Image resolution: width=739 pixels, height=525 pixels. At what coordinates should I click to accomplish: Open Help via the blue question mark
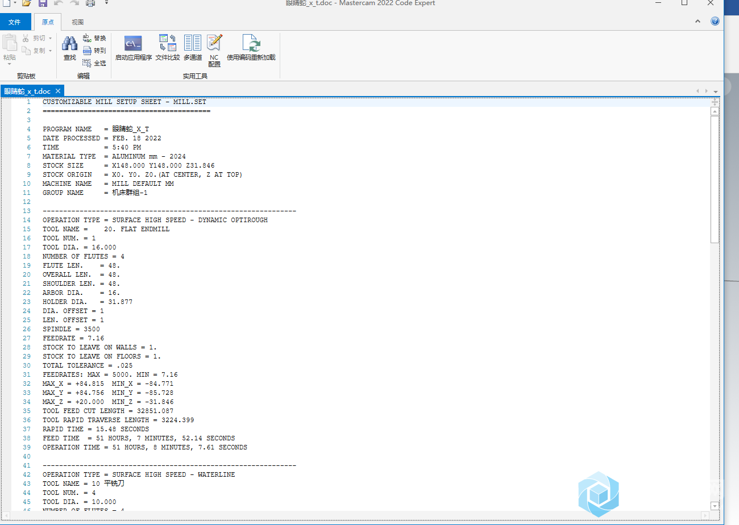tap(715, 21)
